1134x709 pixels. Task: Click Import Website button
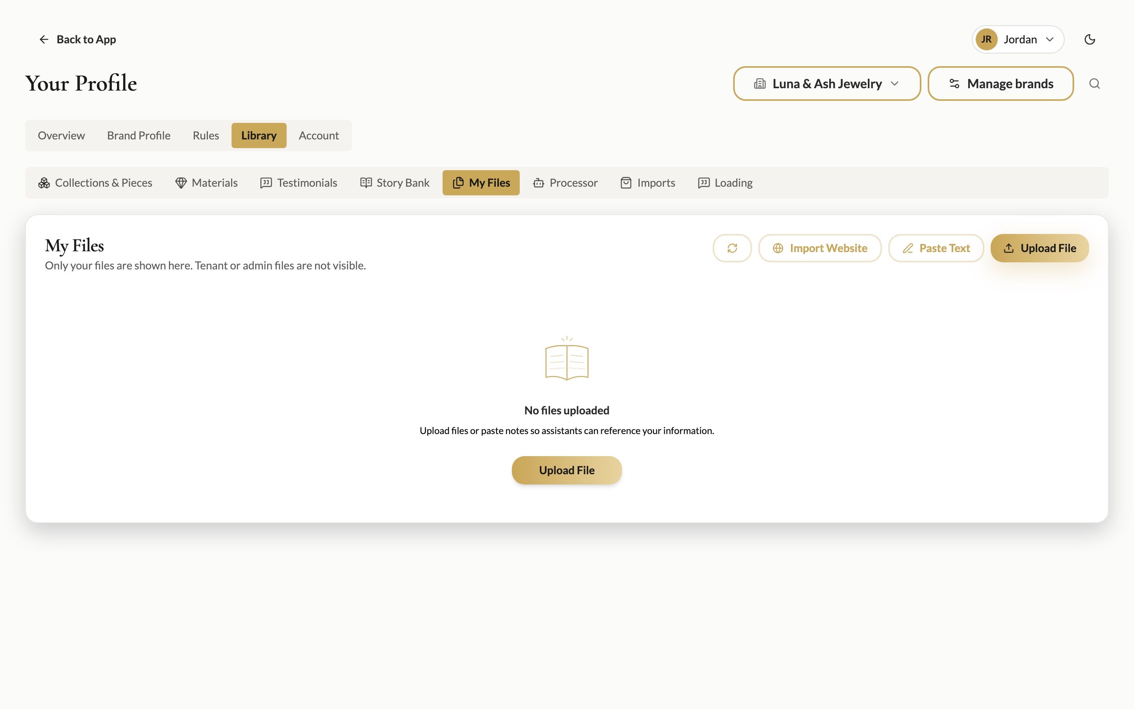819,248
